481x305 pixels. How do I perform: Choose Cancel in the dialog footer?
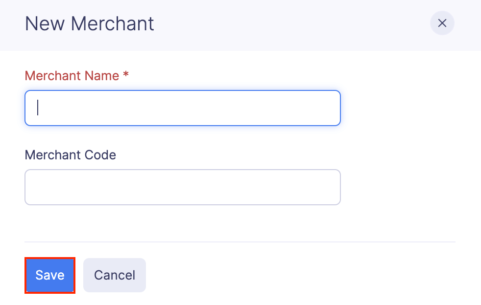(x=114, y=275)
